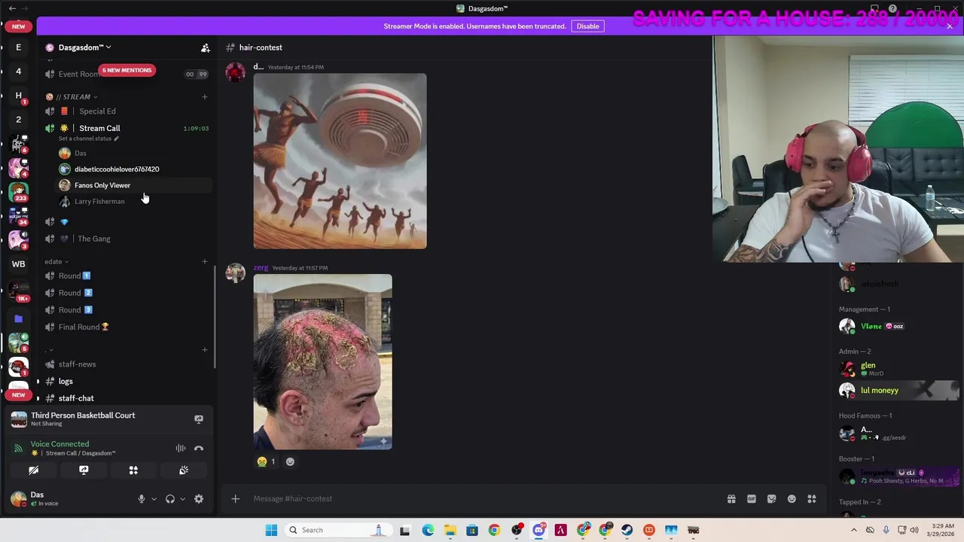Jump to 5 New Mentions pill
The height and width of the screenshot is (542, 964).
(x=127, y=70)
